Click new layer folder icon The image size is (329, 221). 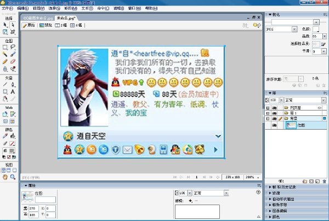305,181
